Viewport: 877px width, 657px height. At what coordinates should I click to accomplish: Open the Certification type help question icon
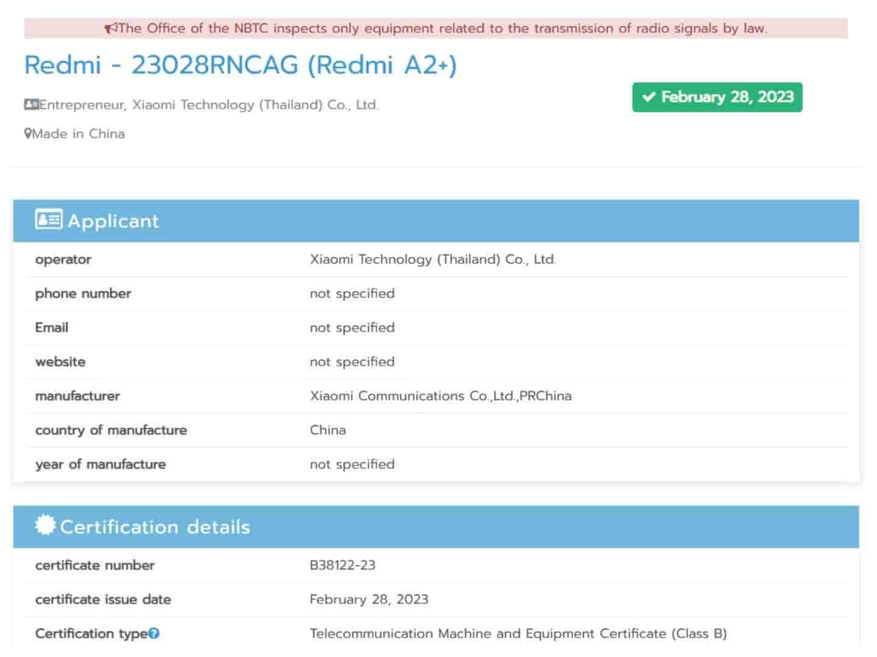point(154,634)
